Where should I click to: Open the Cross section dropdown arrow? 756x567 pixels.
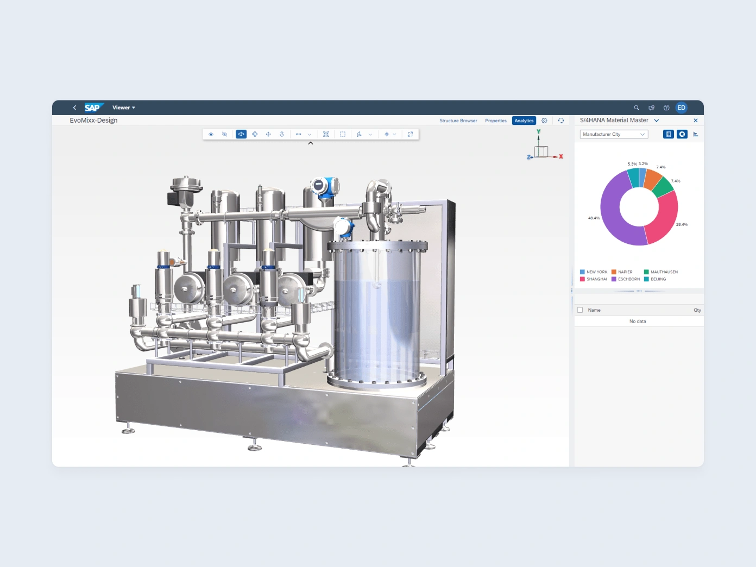370,134
